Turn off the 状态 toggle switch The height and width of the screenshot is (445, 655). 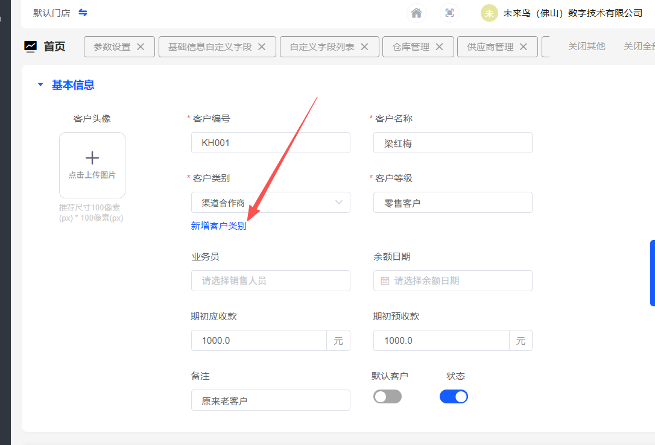454,396
